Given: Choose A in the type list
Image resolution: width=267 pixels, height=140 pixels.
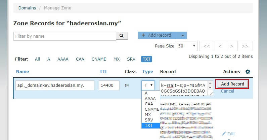Looking at the screenshot, I should (146, 93).
